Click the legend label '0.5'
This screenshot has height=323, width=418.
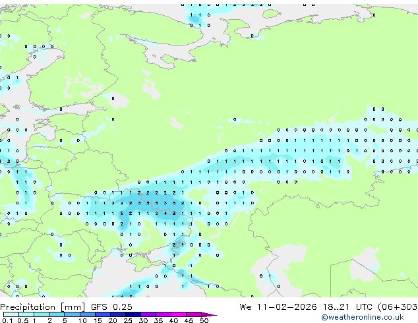[23, 320]
